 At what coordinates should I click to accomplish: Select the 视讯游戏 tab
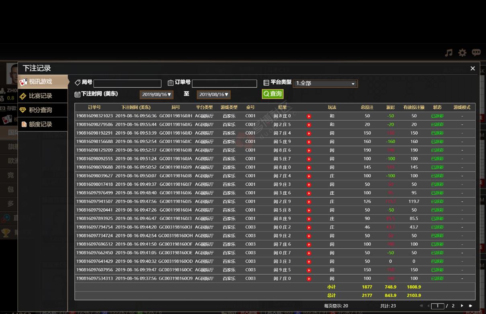click(43, 82)
